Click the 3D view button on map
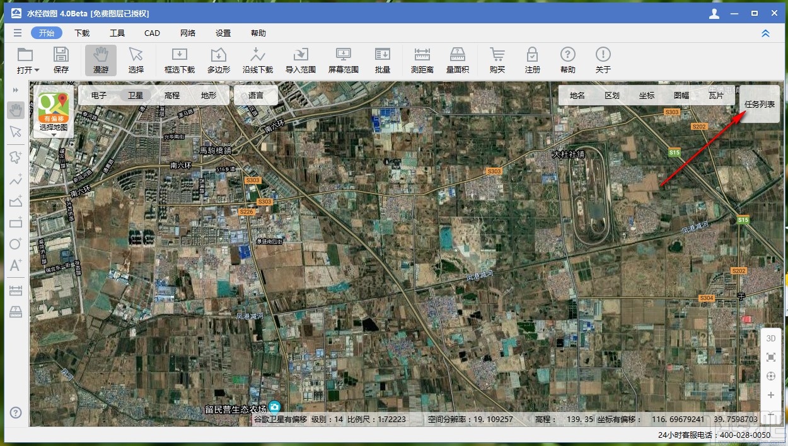Viewport: 788px width, 446px height. coord(770,338)
